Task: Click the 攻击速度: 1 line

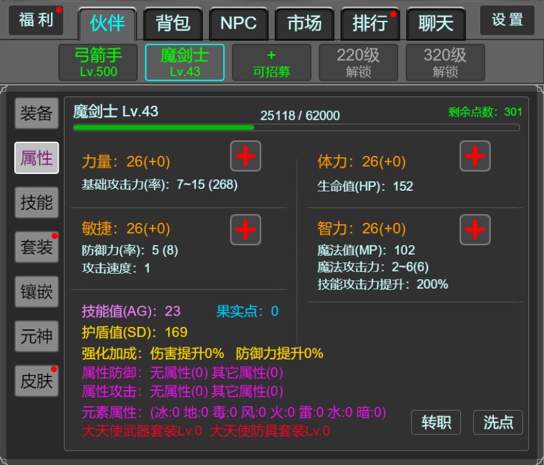Action: click(x=116, y=268)
